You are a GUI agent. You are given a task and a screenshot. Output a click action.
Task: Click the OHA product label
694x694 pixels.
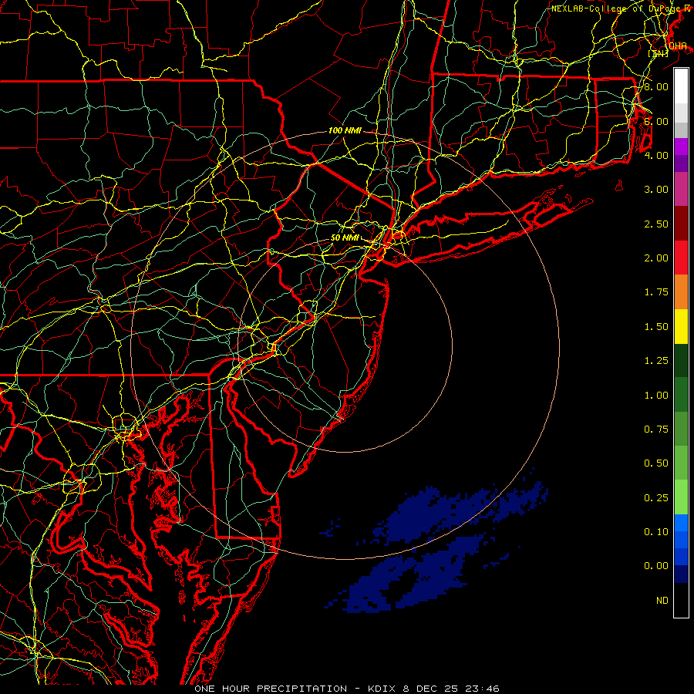678,46
